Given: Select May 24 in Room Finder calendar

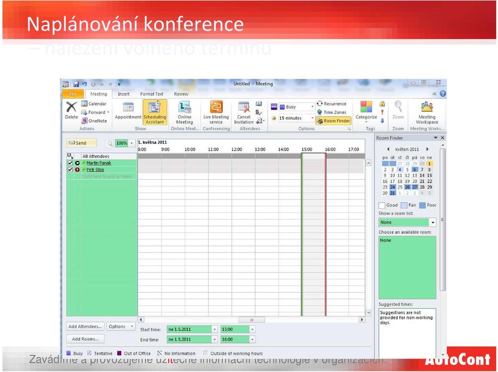Looking at the screenshot, I should pyautogui.click(x=393, y=187).
